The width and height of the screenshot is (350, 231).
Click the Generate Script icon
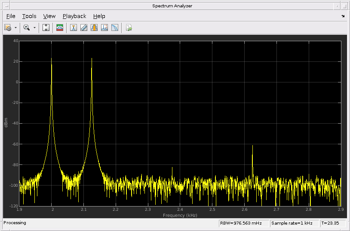pyautogui.click(x=129, y=28)
